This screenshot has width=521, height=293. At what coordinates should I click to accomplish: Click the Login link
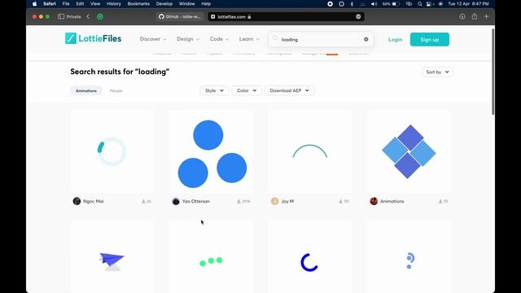pos(395,40)
